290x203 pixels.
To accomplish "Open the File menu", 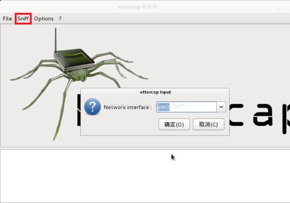I will tap(8, 19).
